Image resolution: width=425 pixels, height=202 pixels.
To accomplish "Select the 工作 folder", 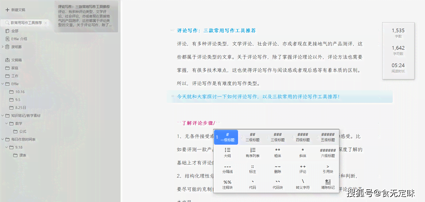I will click(x=15, y=76).
